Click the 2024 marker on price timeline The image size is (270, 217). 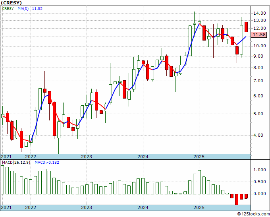(x=143, y=157)
